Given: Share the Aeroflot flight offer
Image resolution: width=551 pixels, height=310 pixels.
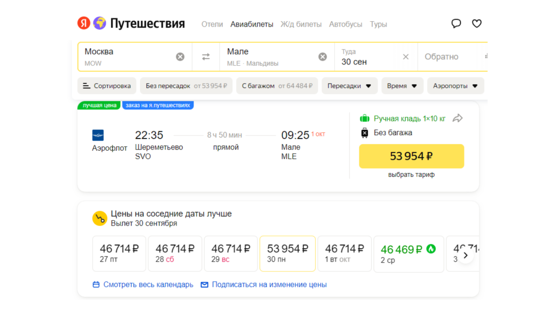Looking at the screenshot, I should coord(457,118).
